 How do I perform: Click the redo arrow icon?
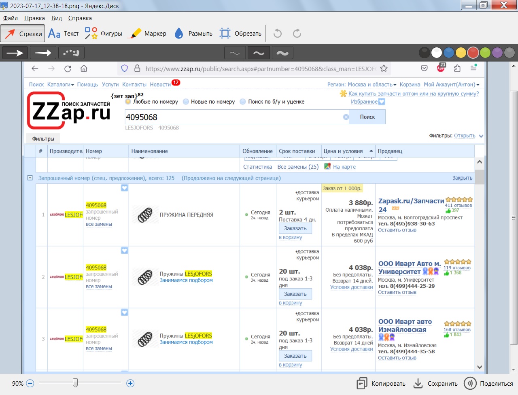coord(297,34)
